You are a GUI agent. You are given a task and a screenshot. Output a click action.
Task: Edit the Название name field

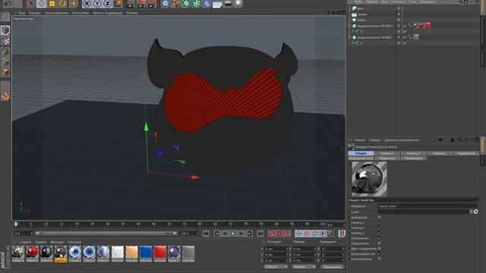[428, 206]
